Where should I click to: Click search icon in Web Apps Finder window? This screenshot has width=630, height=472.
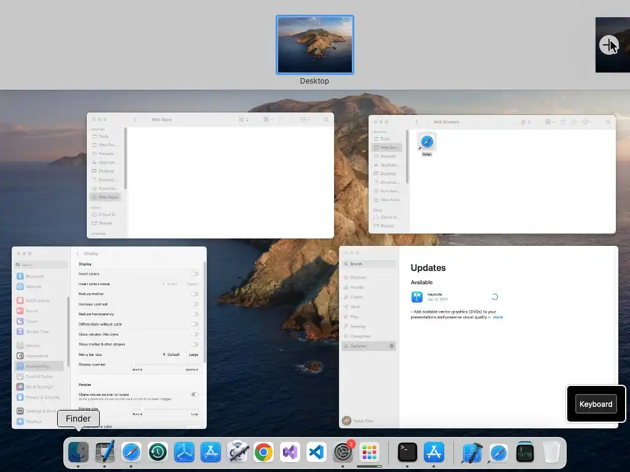326,120
